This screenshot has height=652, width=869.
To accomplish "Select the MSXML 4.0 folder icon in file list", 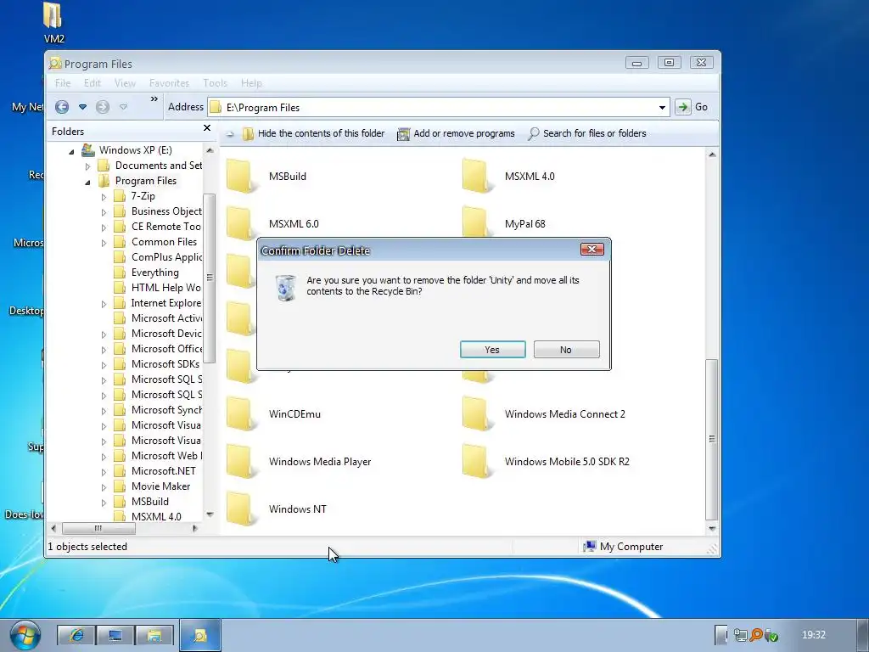I will [x=476, y=177].
